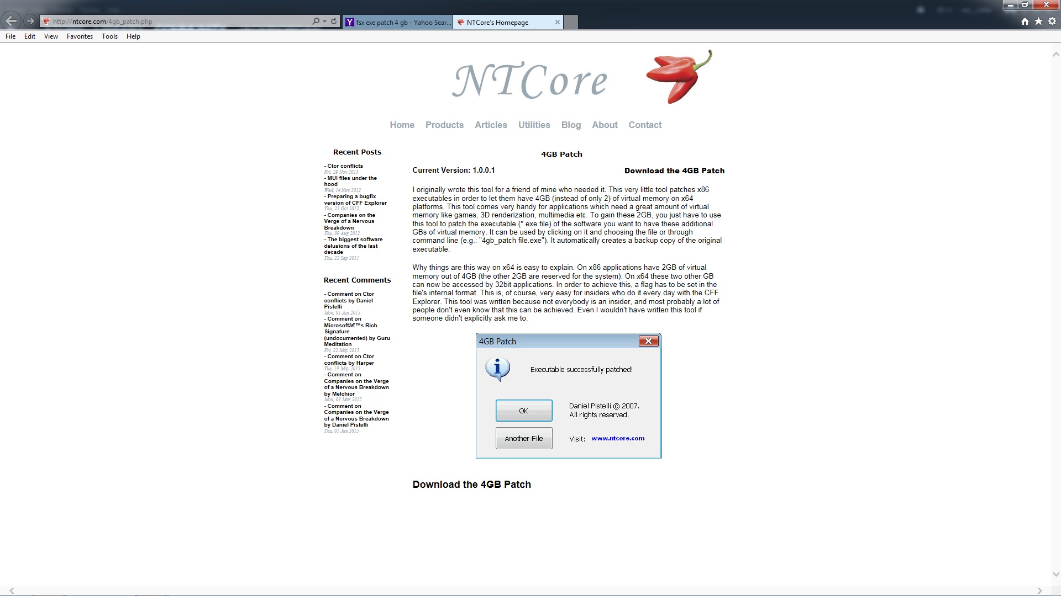Refresh the page with the reload icon
Image resolution: width=1061 pixels, height=596 pixels.
coord(334,22)
